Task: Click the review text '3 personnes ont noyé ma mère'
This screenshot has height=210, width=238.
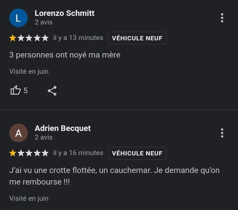Action: [x=65, y=55]
